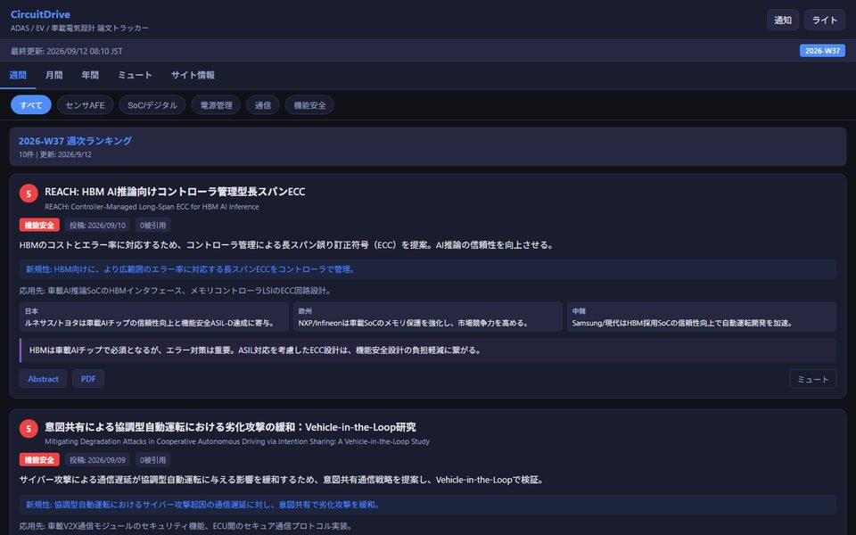This screenshot has width=856, height=535.
Task: Switch to the 年間 tab
Action: pyautogui.click(x=90, y=75)
